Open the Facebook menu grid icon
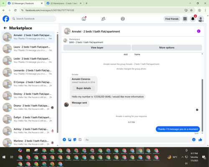The height and width of the screenshot is (167, 209). pyautogui.click(x=185, y=19)
